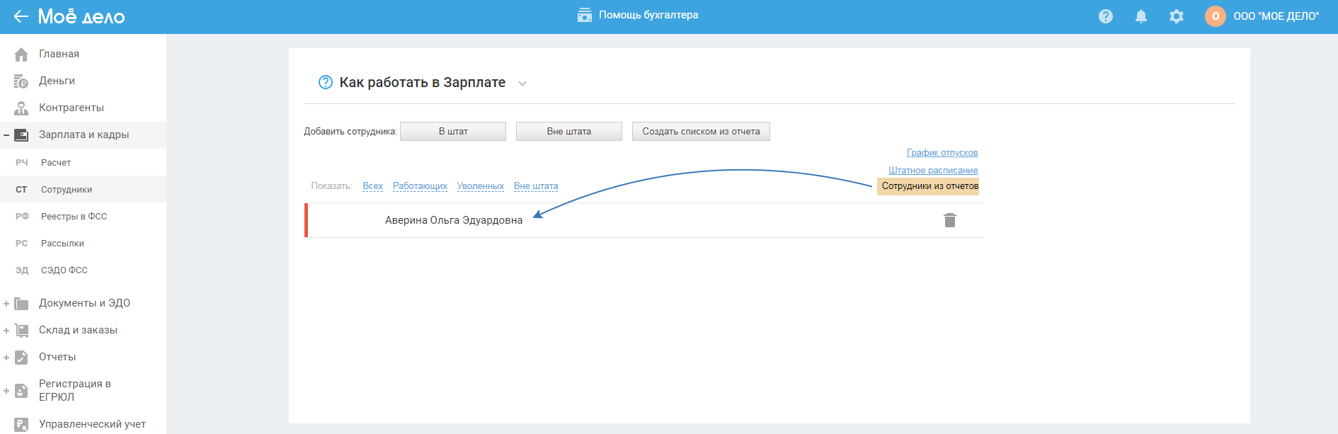
Task: Click the В штат button
Action: [453, 132]
